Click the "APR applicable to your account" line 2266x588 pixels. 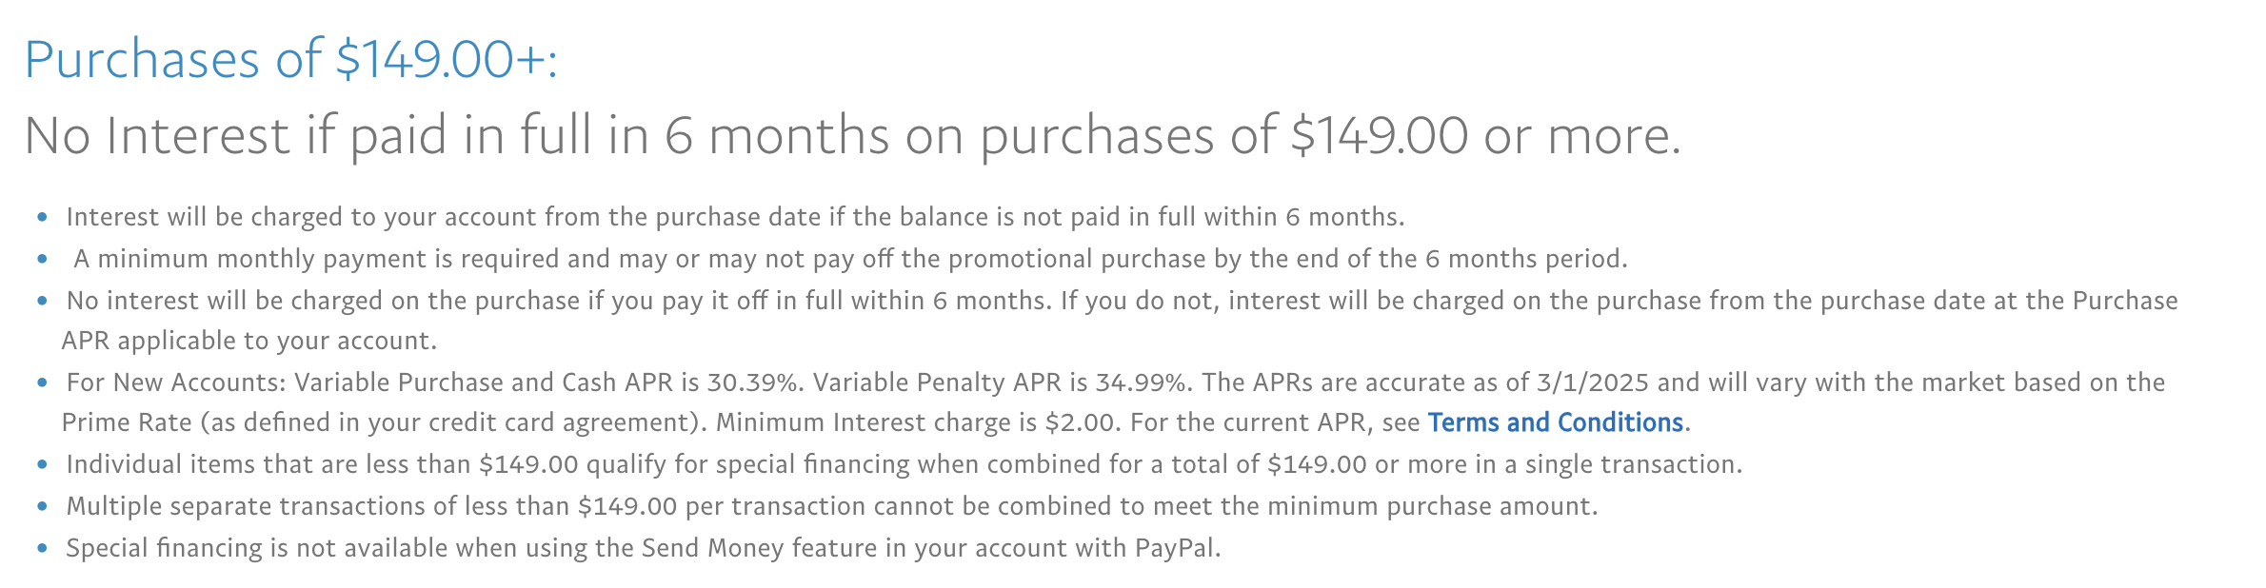tap(249, 341)
